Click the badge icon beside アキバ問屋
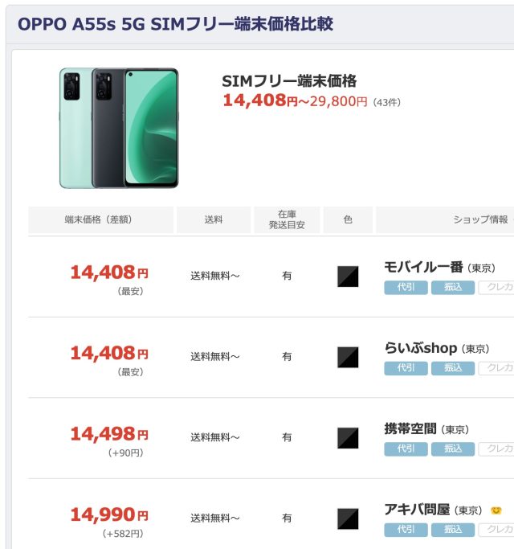Screen dimensions: 514x549 (x=496, y=510)
